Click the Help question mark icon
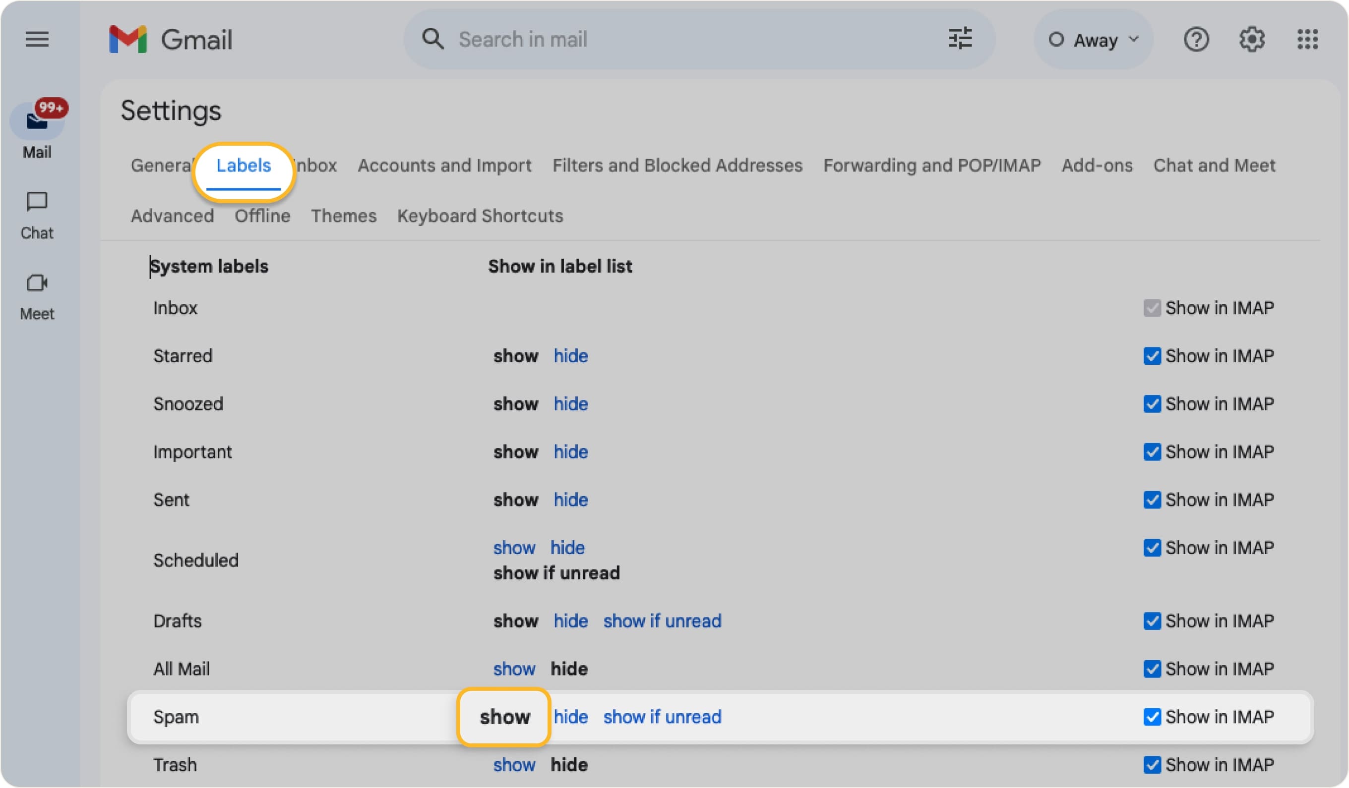 pos(1197,39)
